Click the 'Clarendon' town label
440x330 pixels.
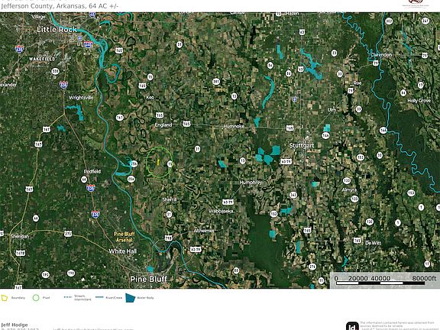[381, 55]
